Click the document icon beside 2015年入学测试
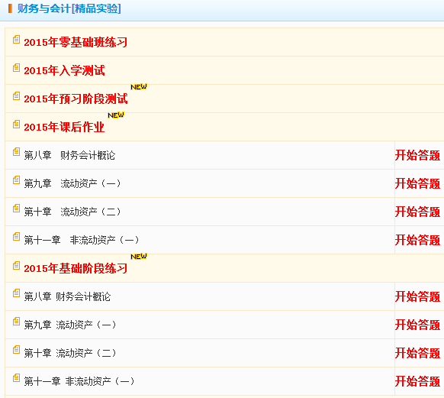Viewport: 444px width, 398px height. tap(17, 68)
